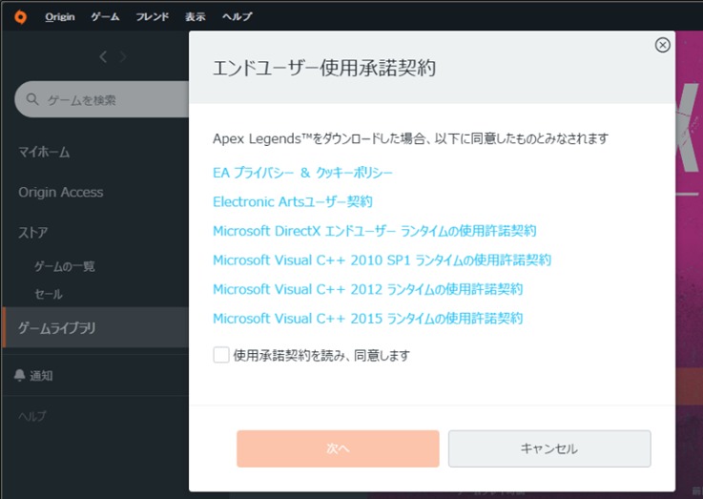Open Visual C++ 2010 SP1 license link
Viewport: 703px width, 499px height.
tap(382, 260)
